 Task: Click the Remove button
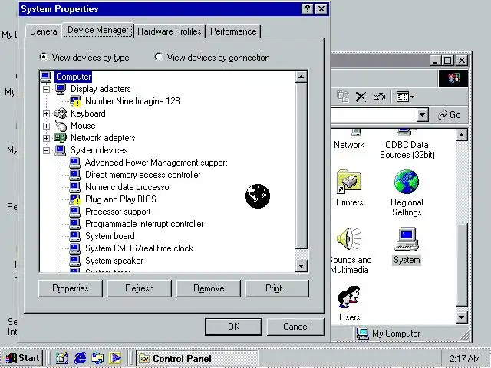click(x=209, y=288)
